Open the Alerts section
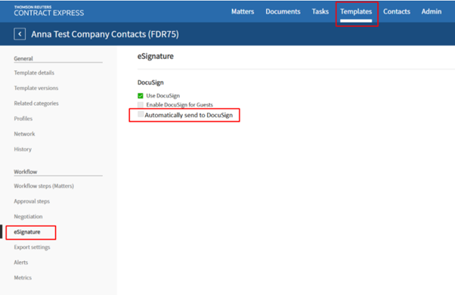The height and width of the screenshot is (295, 455). [x=21, y=262]
